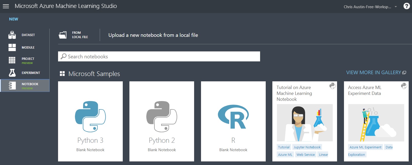Click the Microsoft Samples grid icon
The height and width of the screenshot is (165, 412).
click(x=62, y=74)
